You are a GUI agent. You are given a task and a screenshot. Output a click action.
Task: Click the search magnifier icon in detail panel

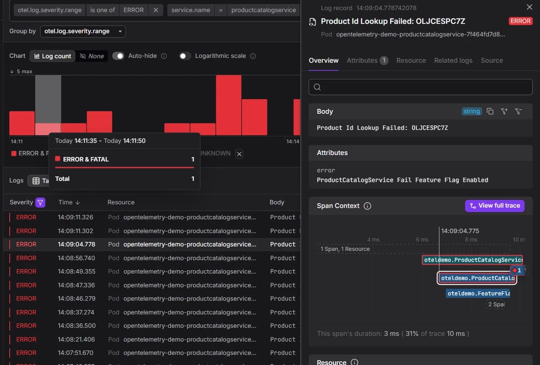pos(317,87)
